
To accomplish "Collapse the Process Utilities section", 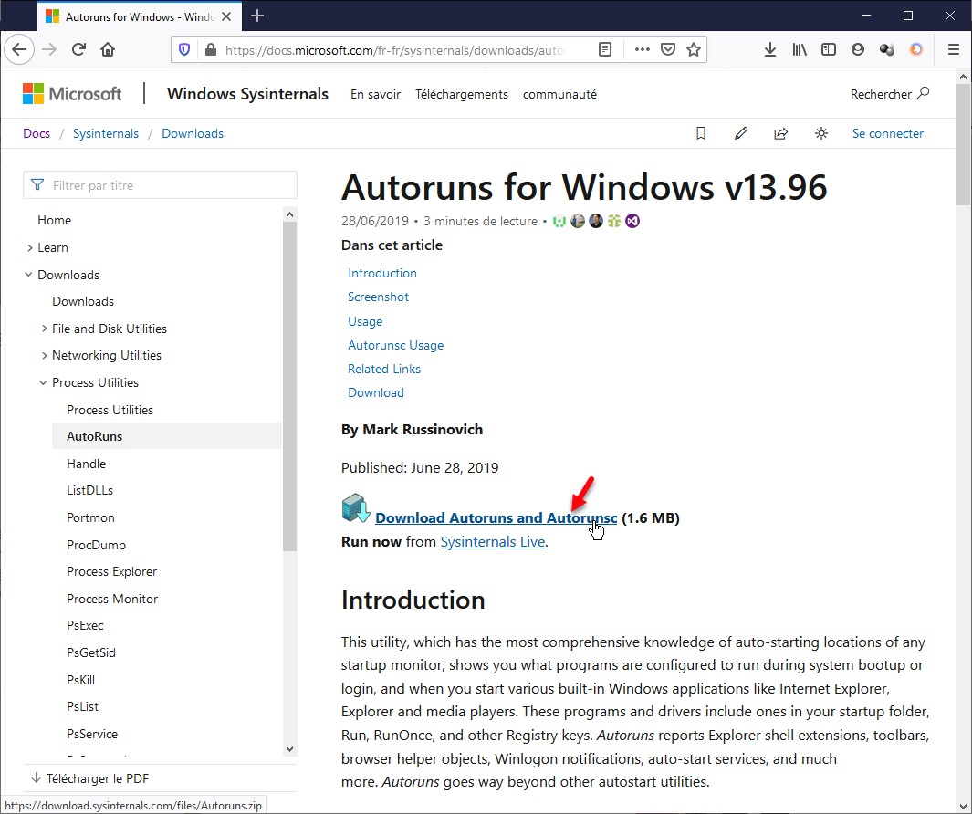I will [44, 382].
